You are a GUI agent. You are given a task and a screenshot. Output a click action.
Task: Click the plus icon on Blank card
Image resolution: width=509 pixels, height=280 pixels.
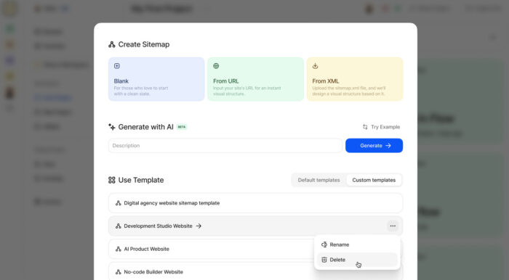[x=117, y=66]
